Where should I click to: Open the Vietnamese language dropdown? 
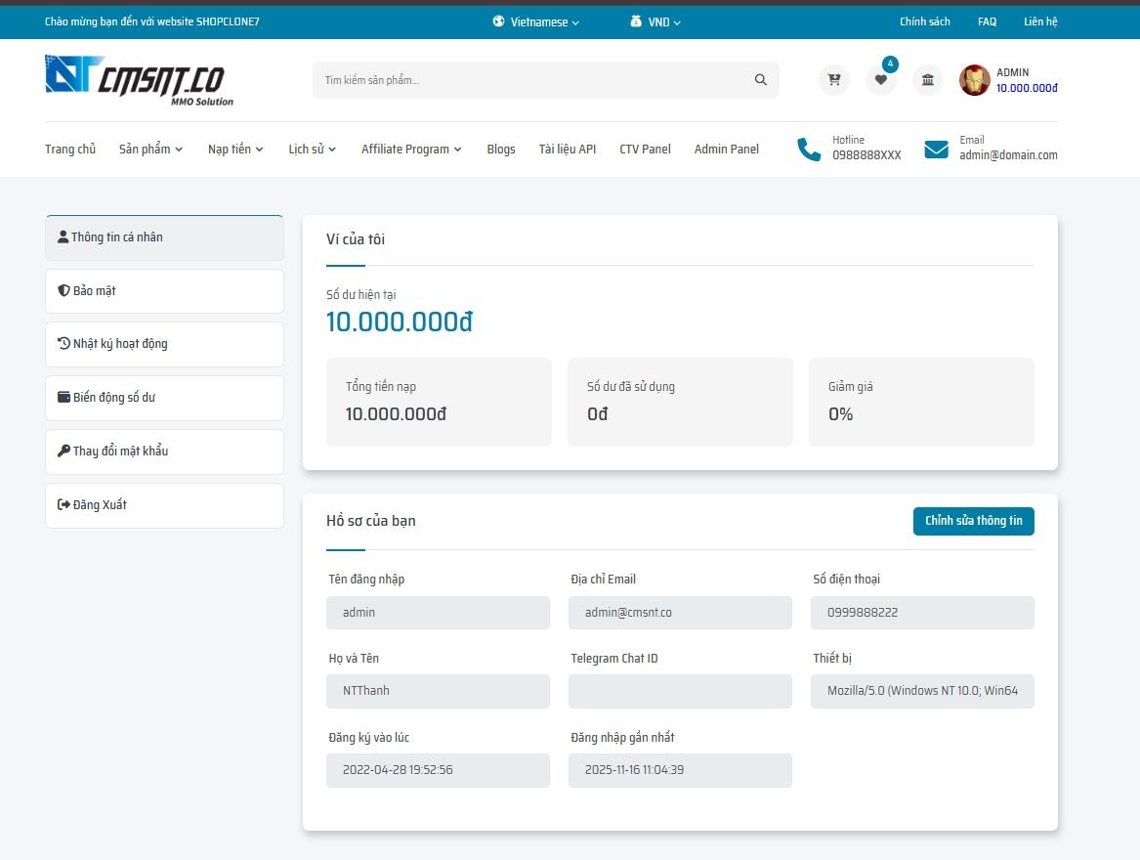coord(536,21)
